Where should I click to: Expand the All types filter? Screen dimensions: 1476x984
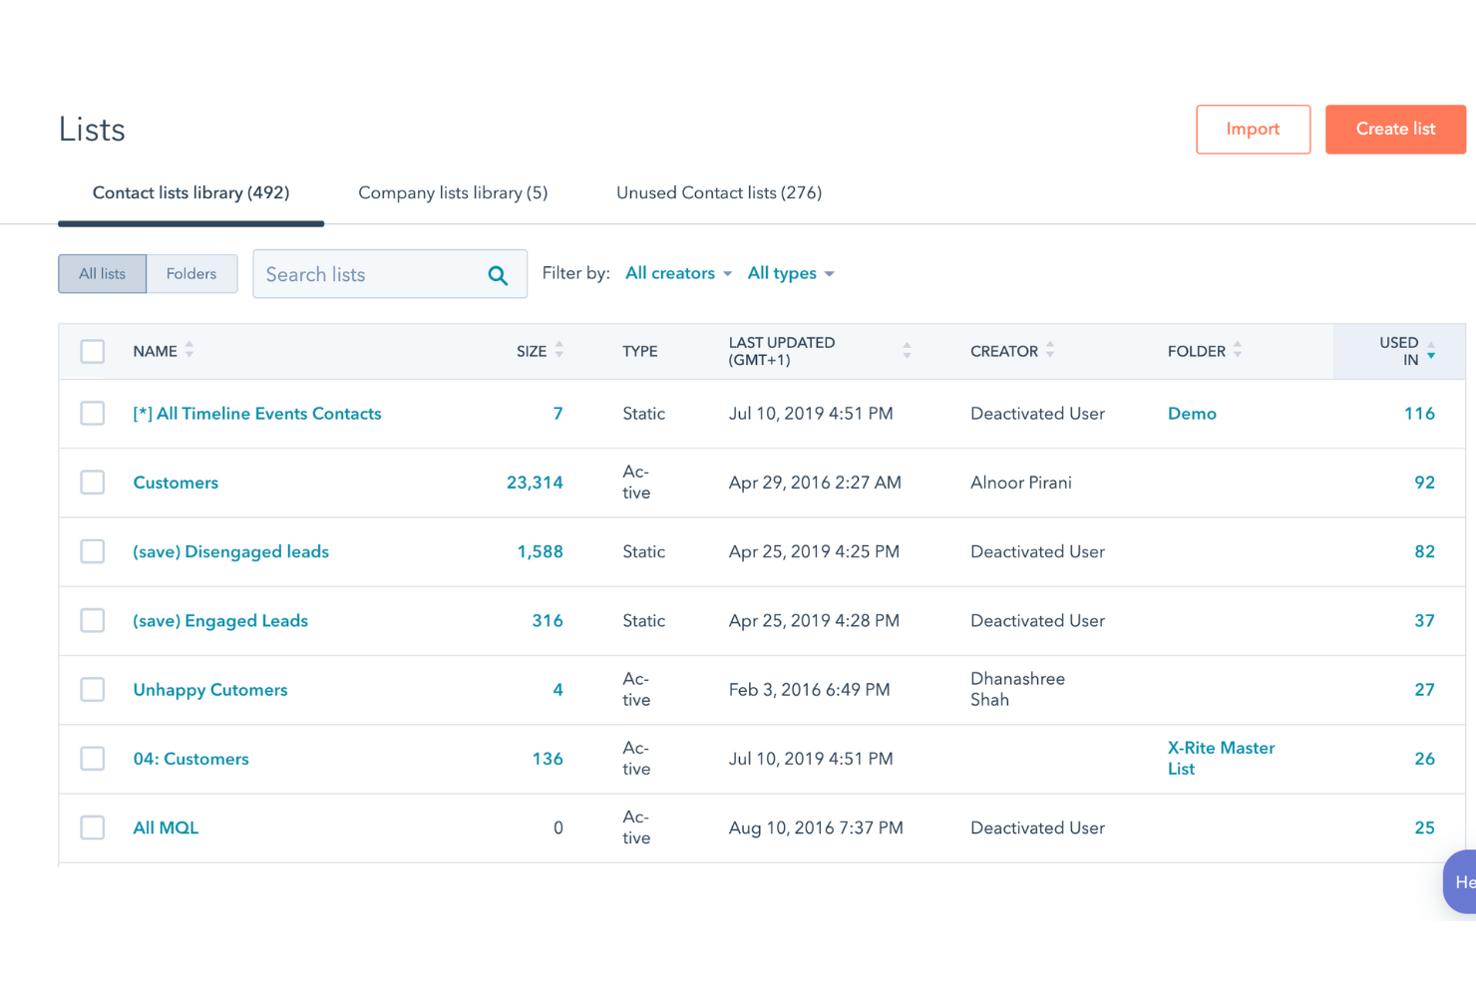click(790, 273)
